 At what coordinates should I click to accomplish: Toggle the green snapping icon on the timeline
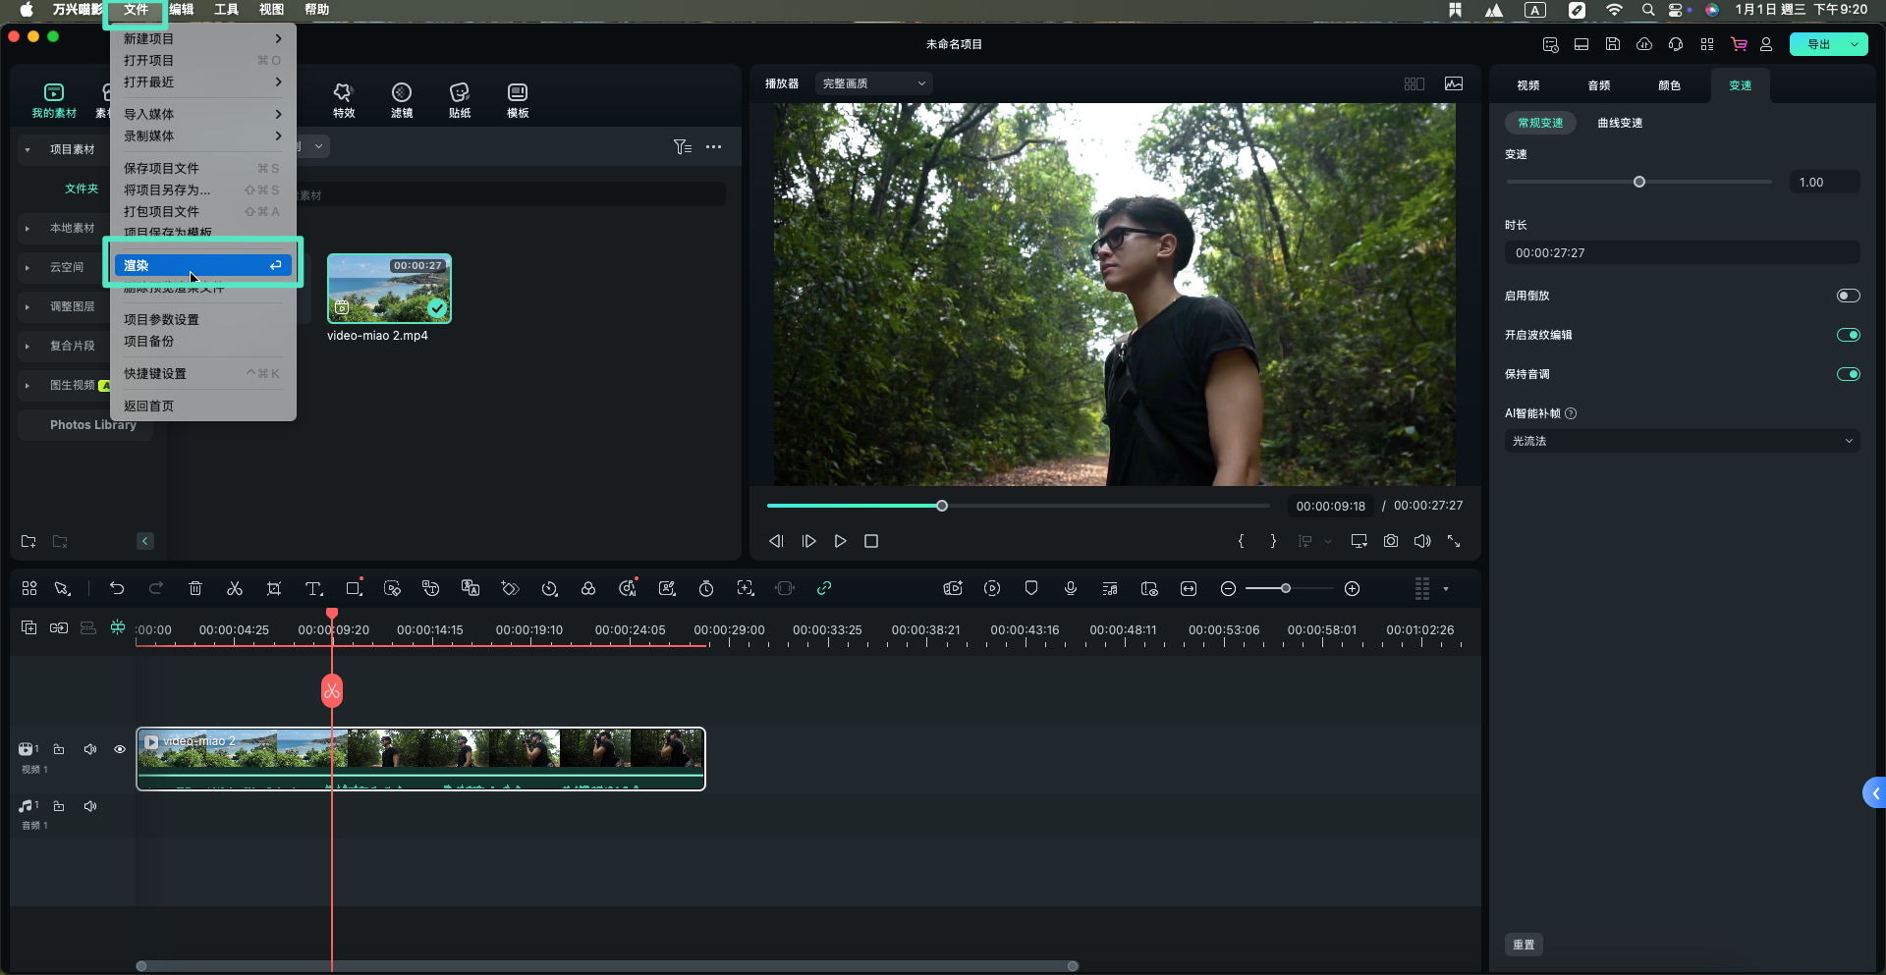pyautogui.click(x=118, y=627)
